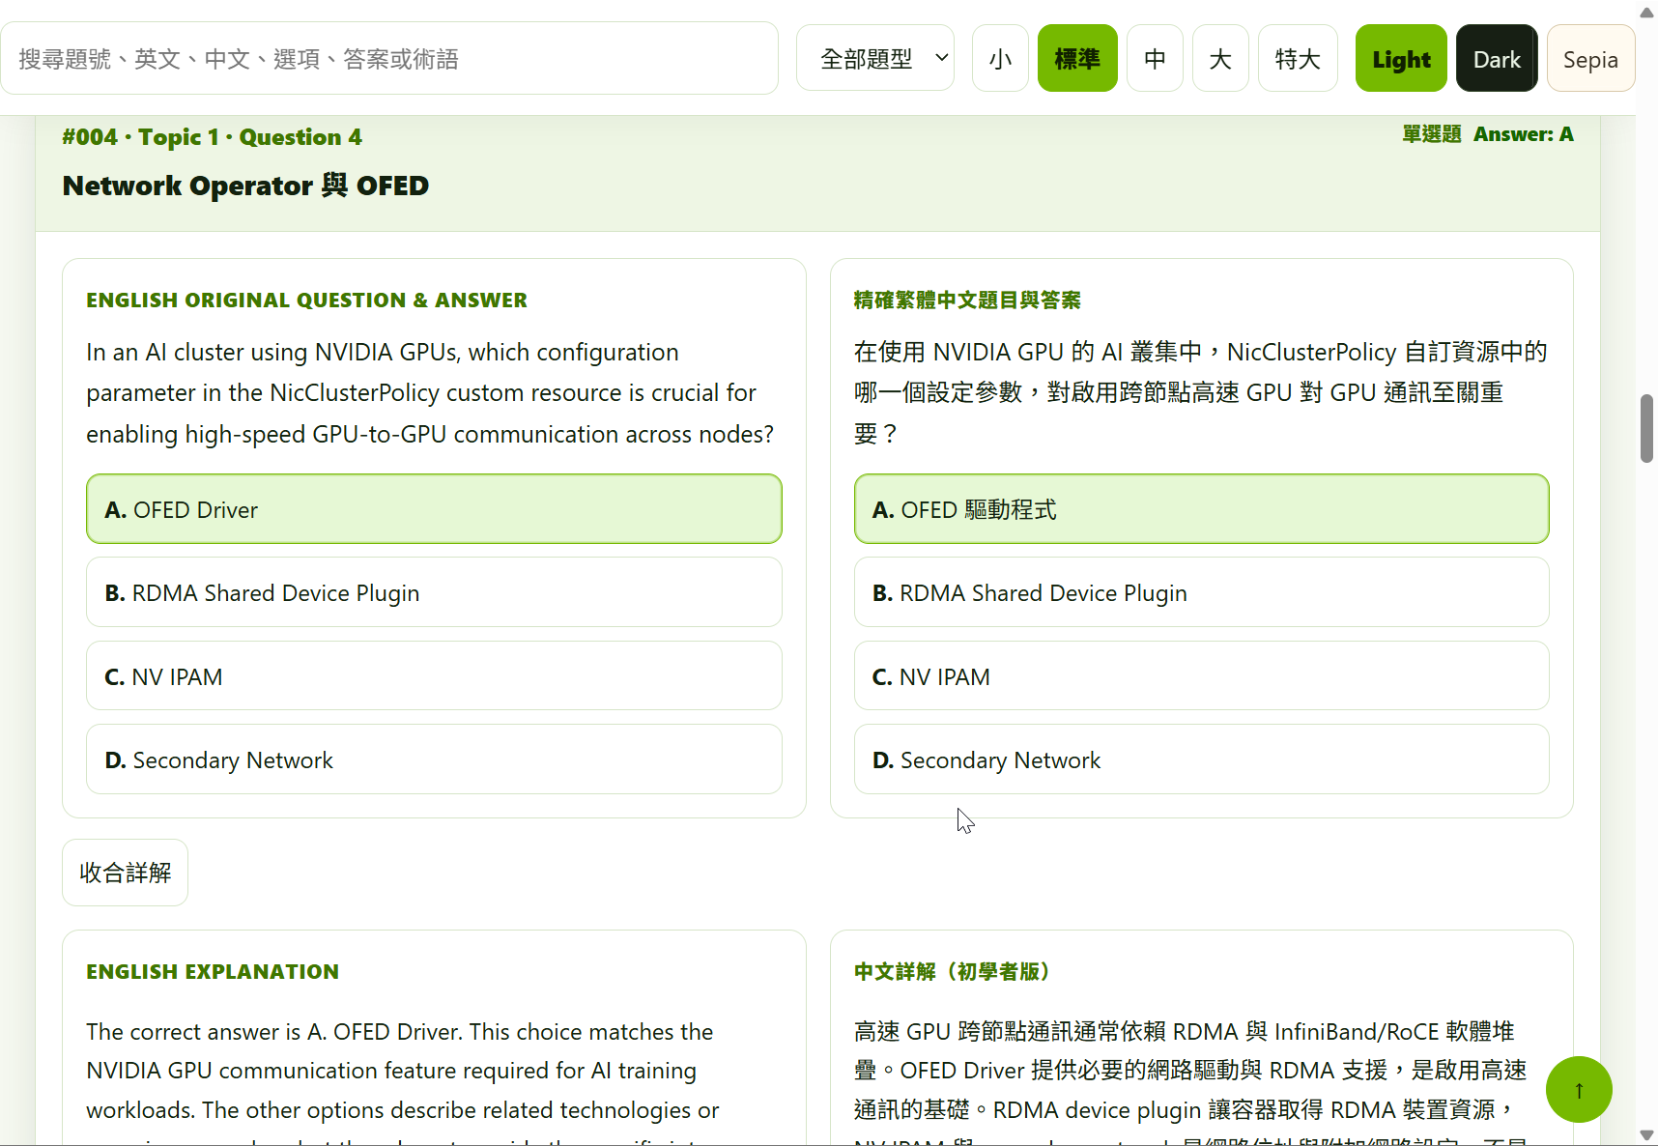Image resolution: width=1658 pixels, height=1146 pixels.
Task: Open the 全部題型 question type dropdown
Action: click(x=875, y=59)
